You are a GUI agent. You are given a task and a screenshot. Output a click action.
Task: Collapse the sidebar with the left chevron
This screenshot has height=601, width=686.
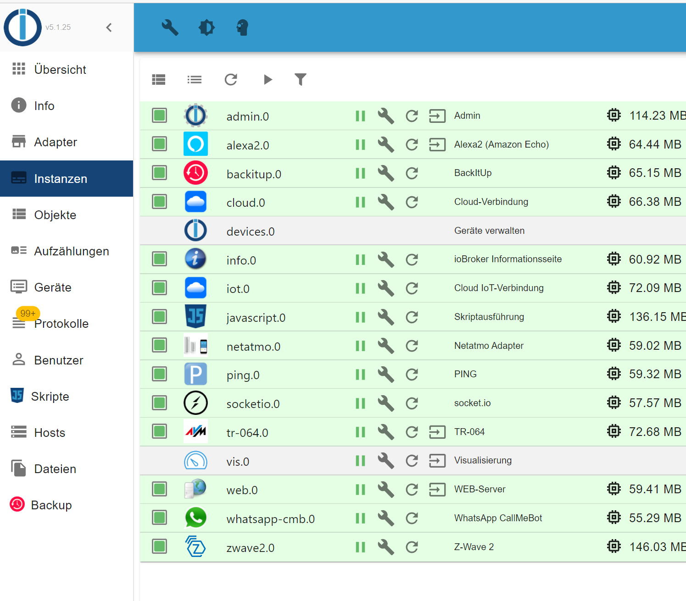(109, 28)
